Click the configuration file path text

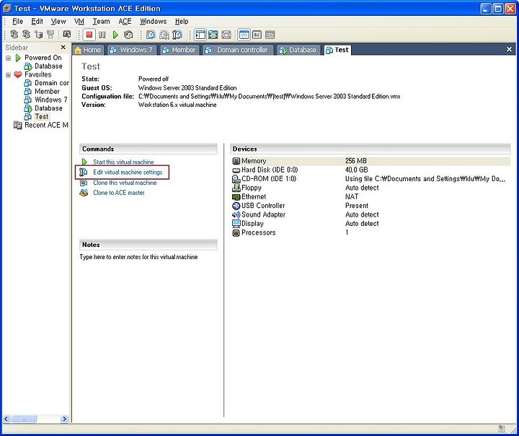tap(269, 97)
